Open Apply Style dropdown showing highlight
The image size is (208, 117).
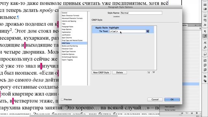coord(114,28)
